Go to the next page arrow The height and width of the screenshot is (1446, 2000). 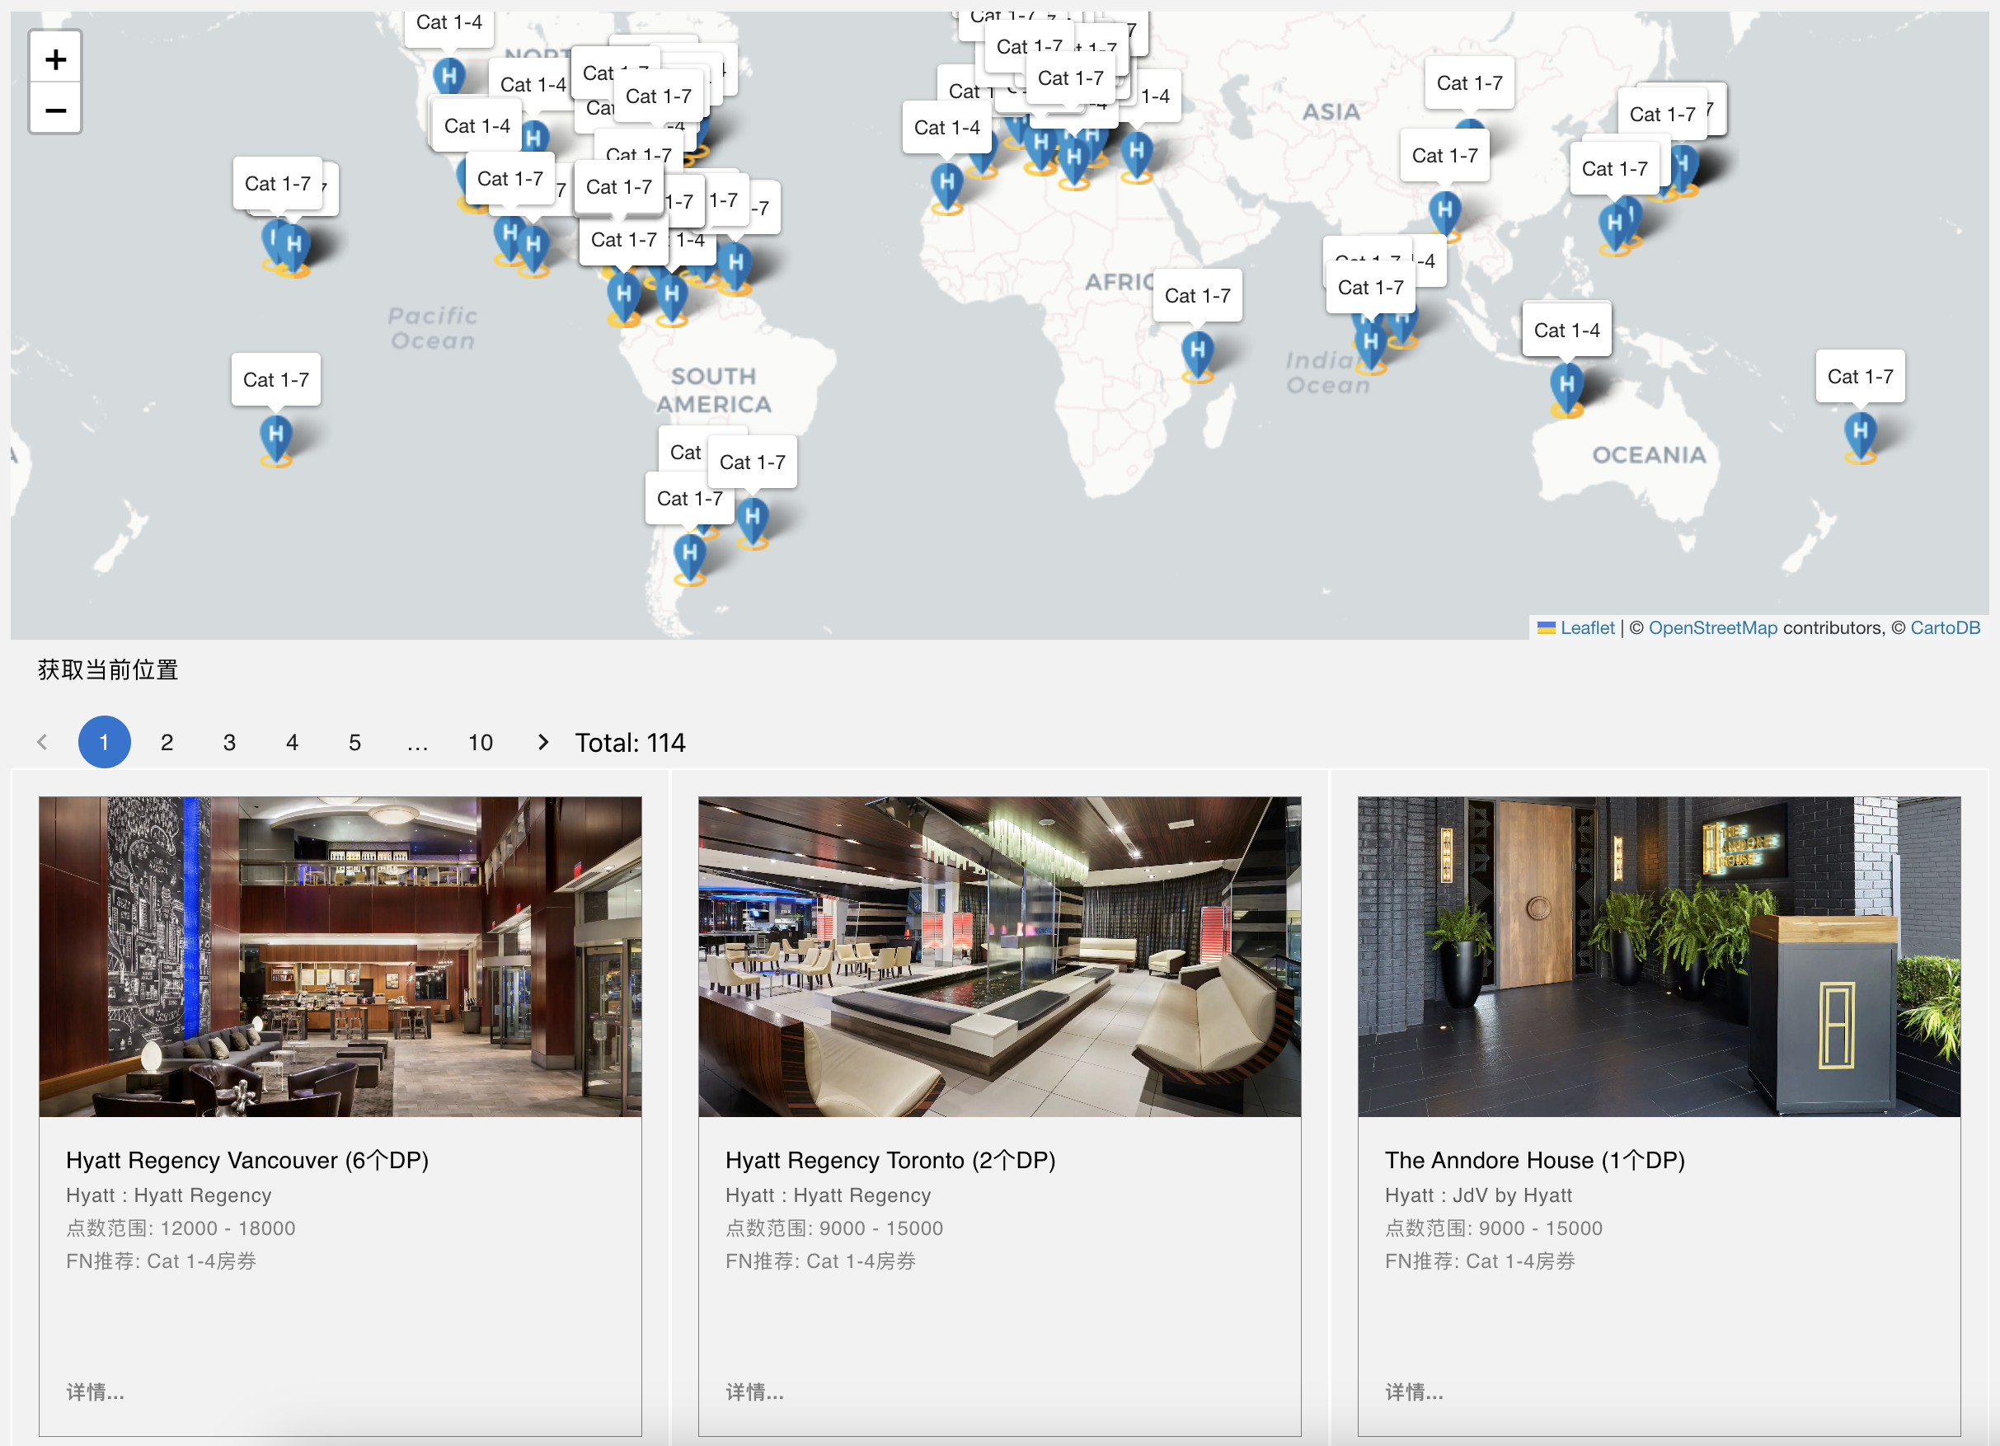[x=543, y=741]
